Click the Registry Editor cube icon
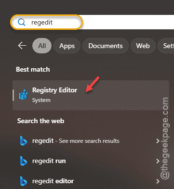The width and height of the screenshot is (174, 189). click(23, 95)
